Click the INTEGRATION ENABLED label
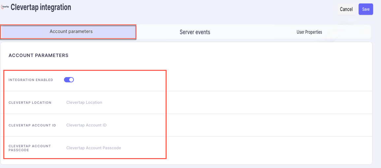The height and width of the screenshot is (168, 381). 31,80
